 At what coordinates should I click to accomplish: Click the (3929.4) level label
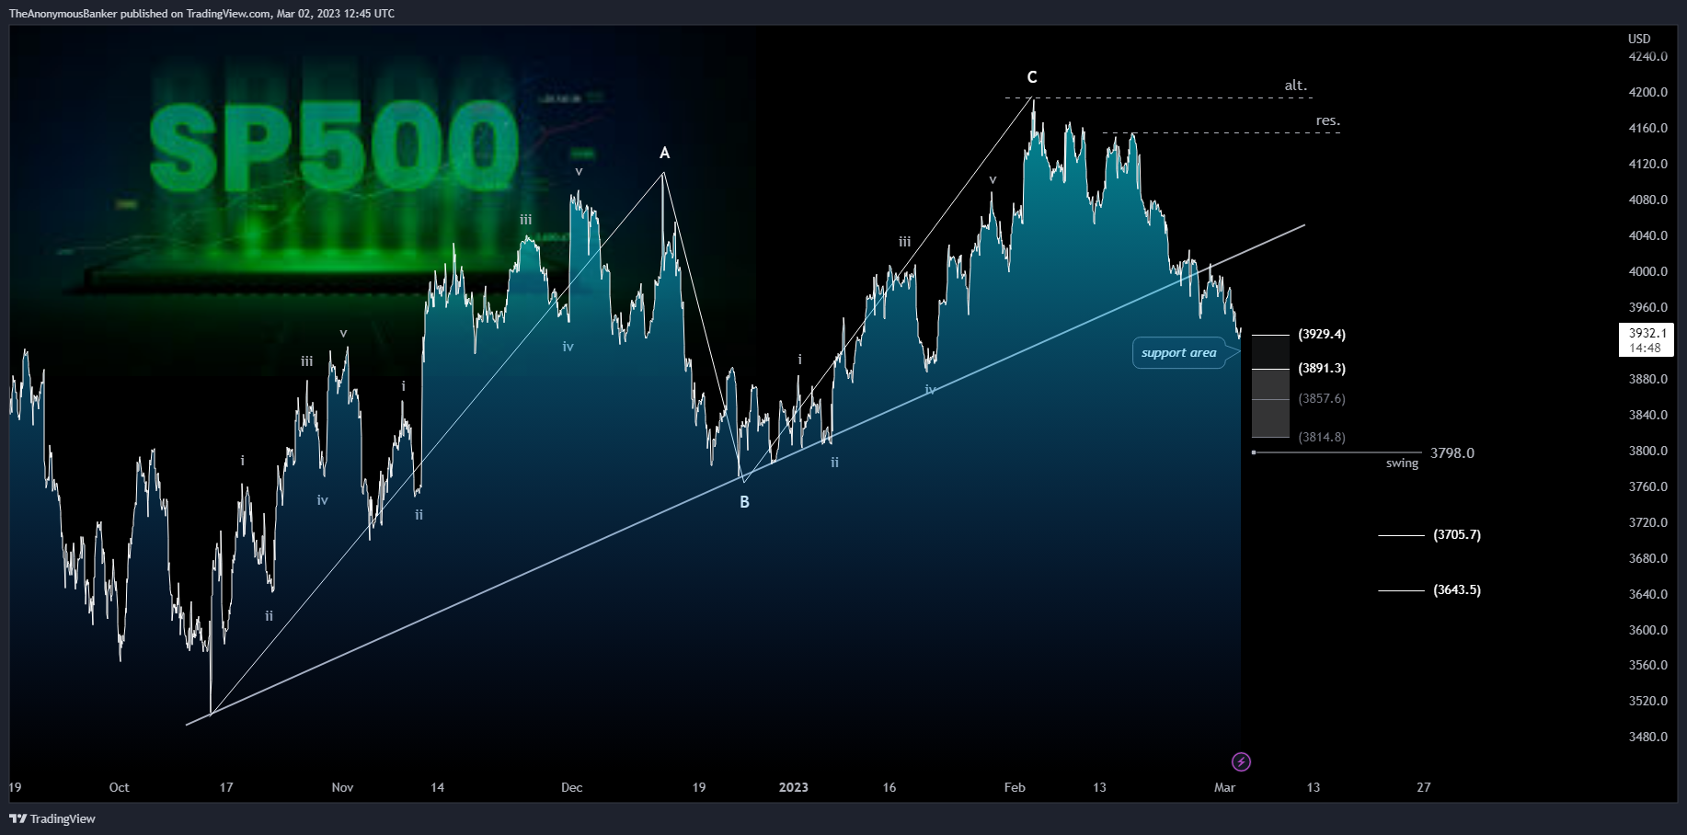[x=1322, y=334]
